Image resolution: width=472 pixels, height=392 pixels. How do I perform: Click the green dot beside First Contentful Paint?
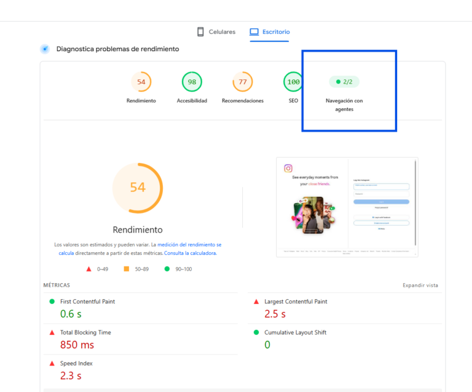point(52,302)
